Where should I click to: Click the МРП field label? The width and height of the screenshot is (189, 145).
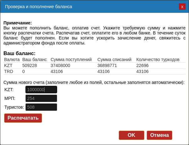tap(10, 98)
